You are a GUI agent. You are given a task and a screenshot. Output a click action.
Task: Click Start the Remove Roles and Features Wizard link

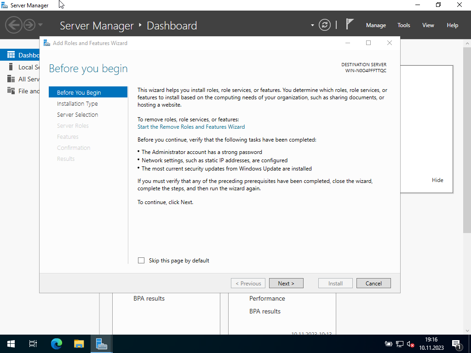tap(191, 127)
